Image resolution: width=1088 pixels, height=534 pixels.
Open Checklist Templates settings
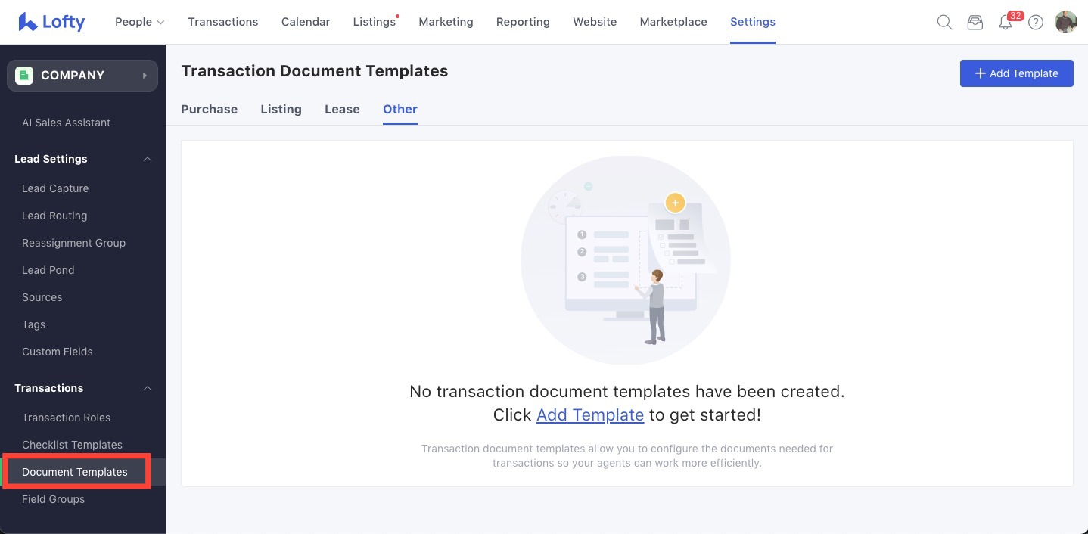tap(72, 445)
